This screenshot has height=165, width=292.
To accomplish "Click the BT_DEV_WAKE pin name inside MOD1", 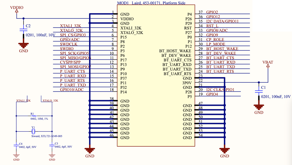I will click(176, 56).
